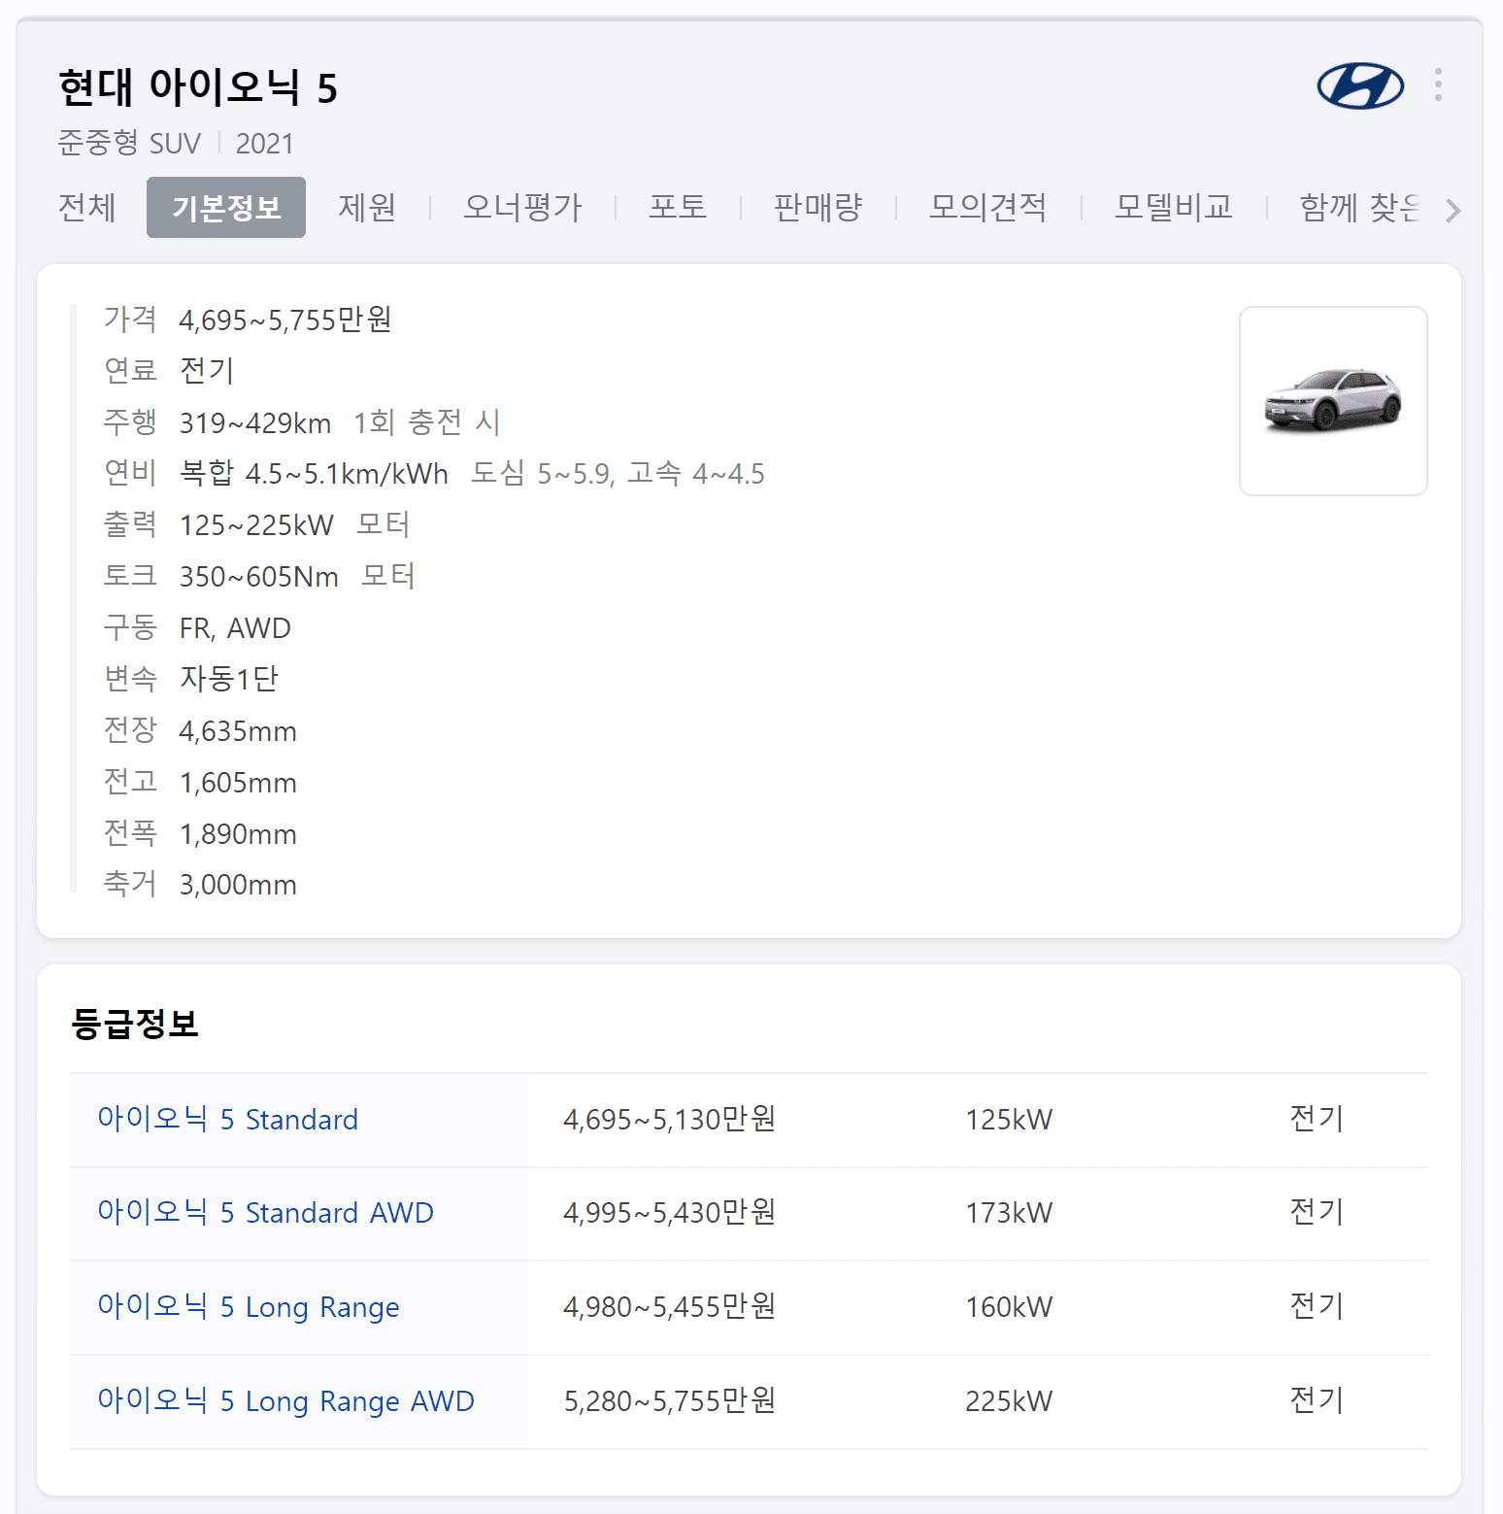Click the 준중형 SUV category text
Screen dimensions: 1503x1514
[129, 144]
